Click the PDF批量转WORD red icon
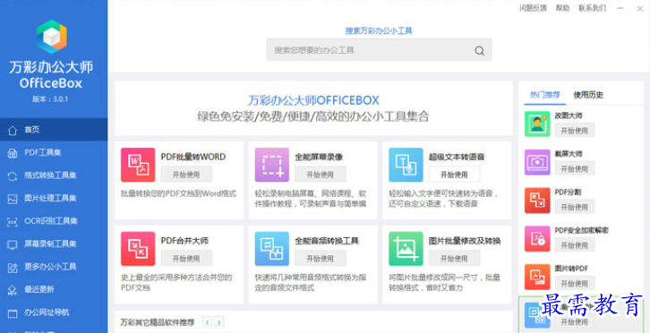650x333 pixels. pyautogui.click(x=138, y=165)
